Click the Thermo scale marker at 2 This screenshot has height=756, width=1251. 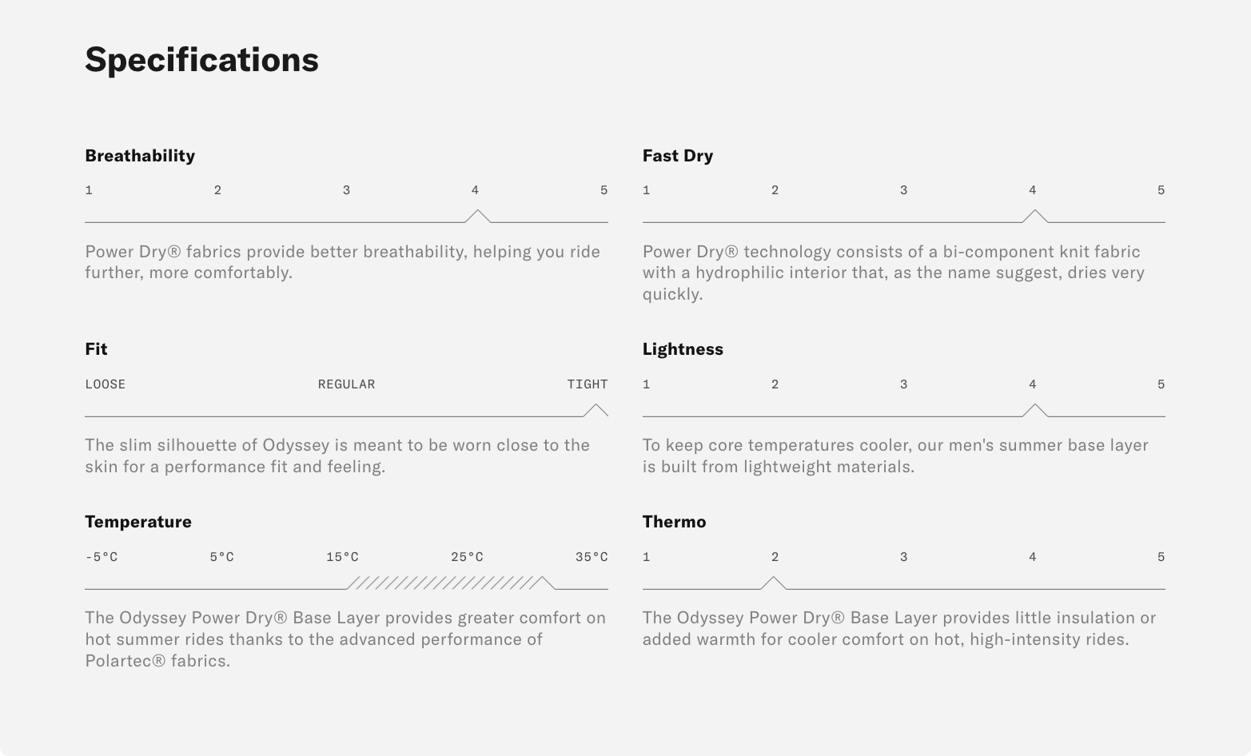click(774, 583)
